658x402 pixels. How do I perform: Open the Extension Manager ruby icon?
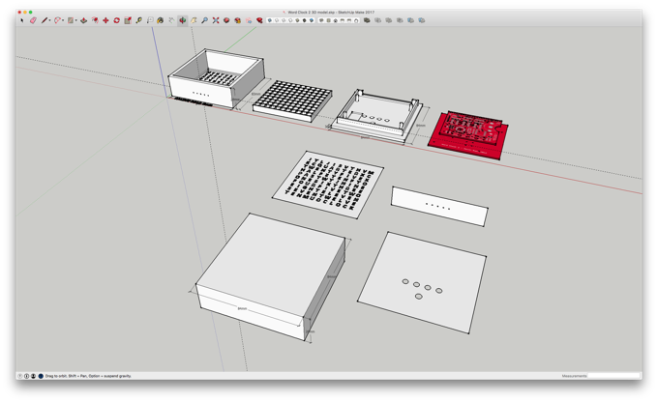[259, 20]
